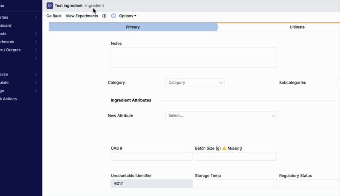Click into the Notes text area
Viewport: 340px width, 196px height.
coord(193,58)
